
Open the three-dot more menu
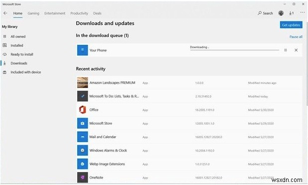[303, 12]
